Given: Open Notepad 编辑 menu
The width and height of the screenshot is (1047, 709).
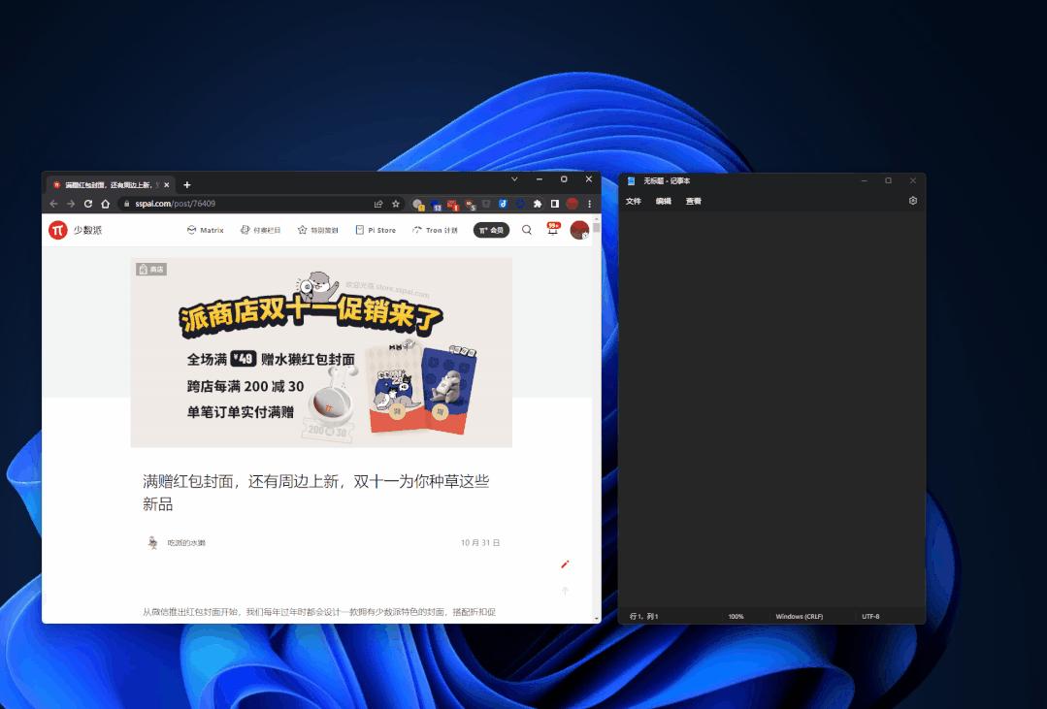Looking at the screenshot, I should (663, 201).
